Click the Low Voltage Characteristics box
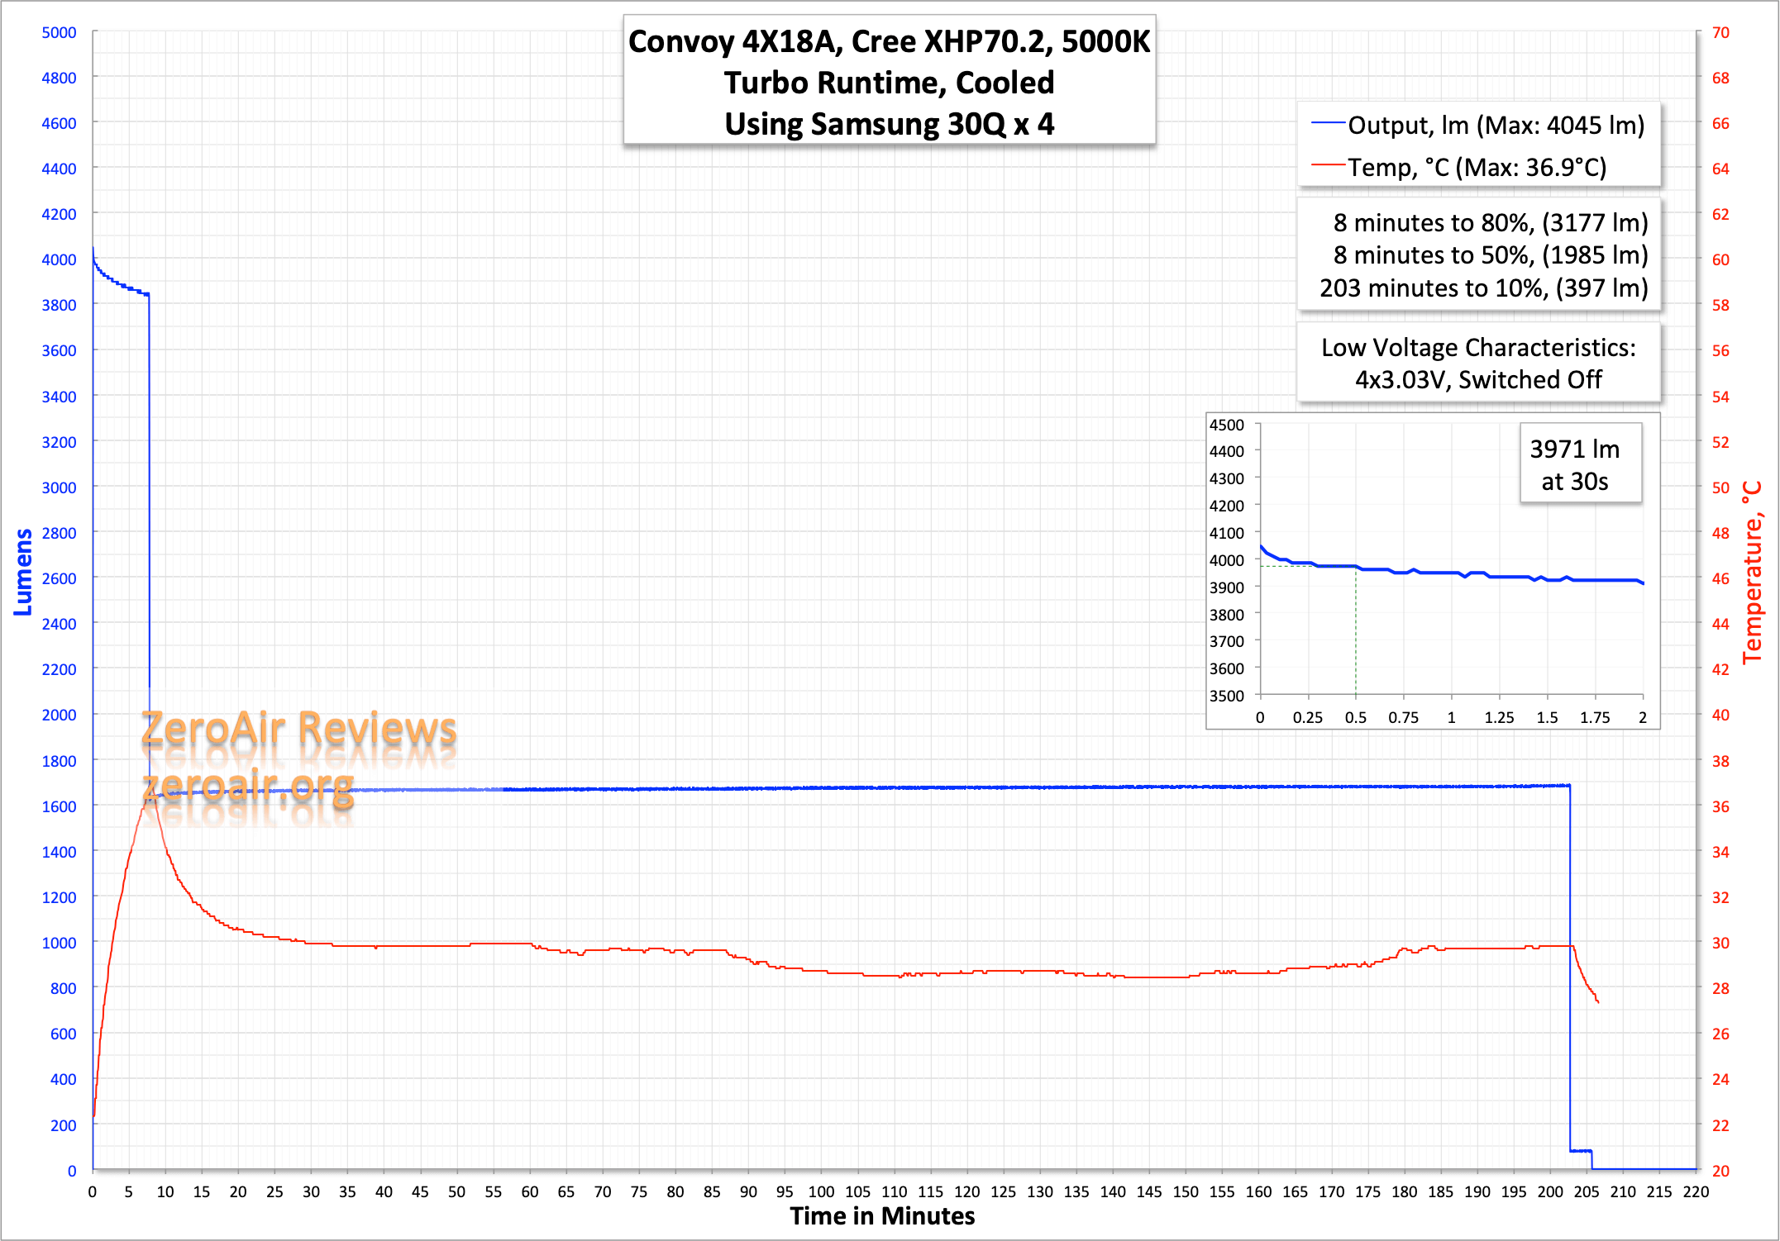Viewport: 1780px width, 1241px height. (1478, 363)
